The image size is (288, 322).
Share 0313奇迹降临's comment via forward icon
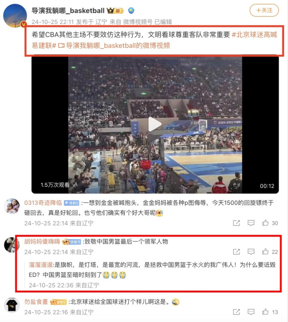(x=236, y=223)
